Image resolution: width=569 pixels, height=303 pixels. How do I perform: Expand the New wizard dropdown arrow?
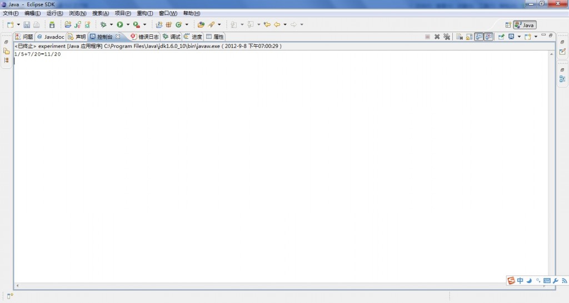click(x=18, y=24)
